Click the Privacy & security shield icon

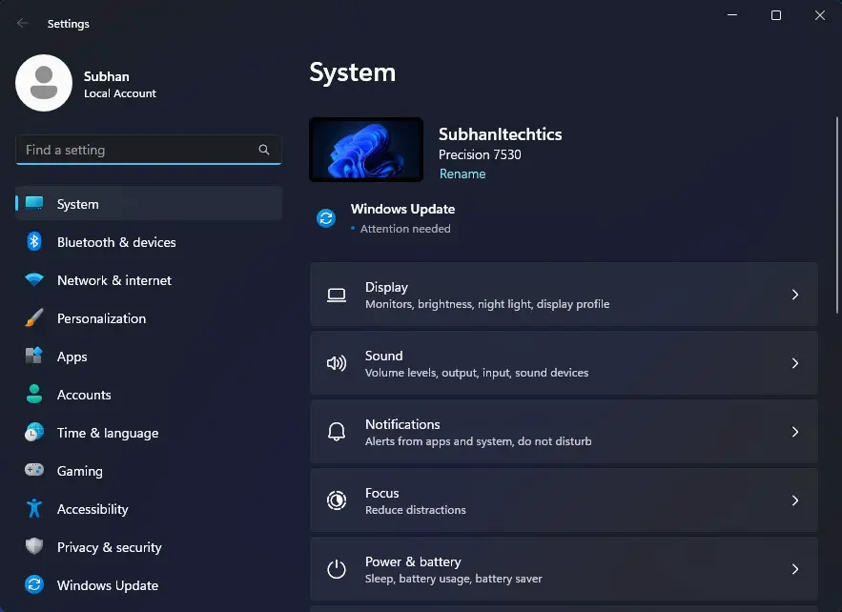[x=34, y=546]
